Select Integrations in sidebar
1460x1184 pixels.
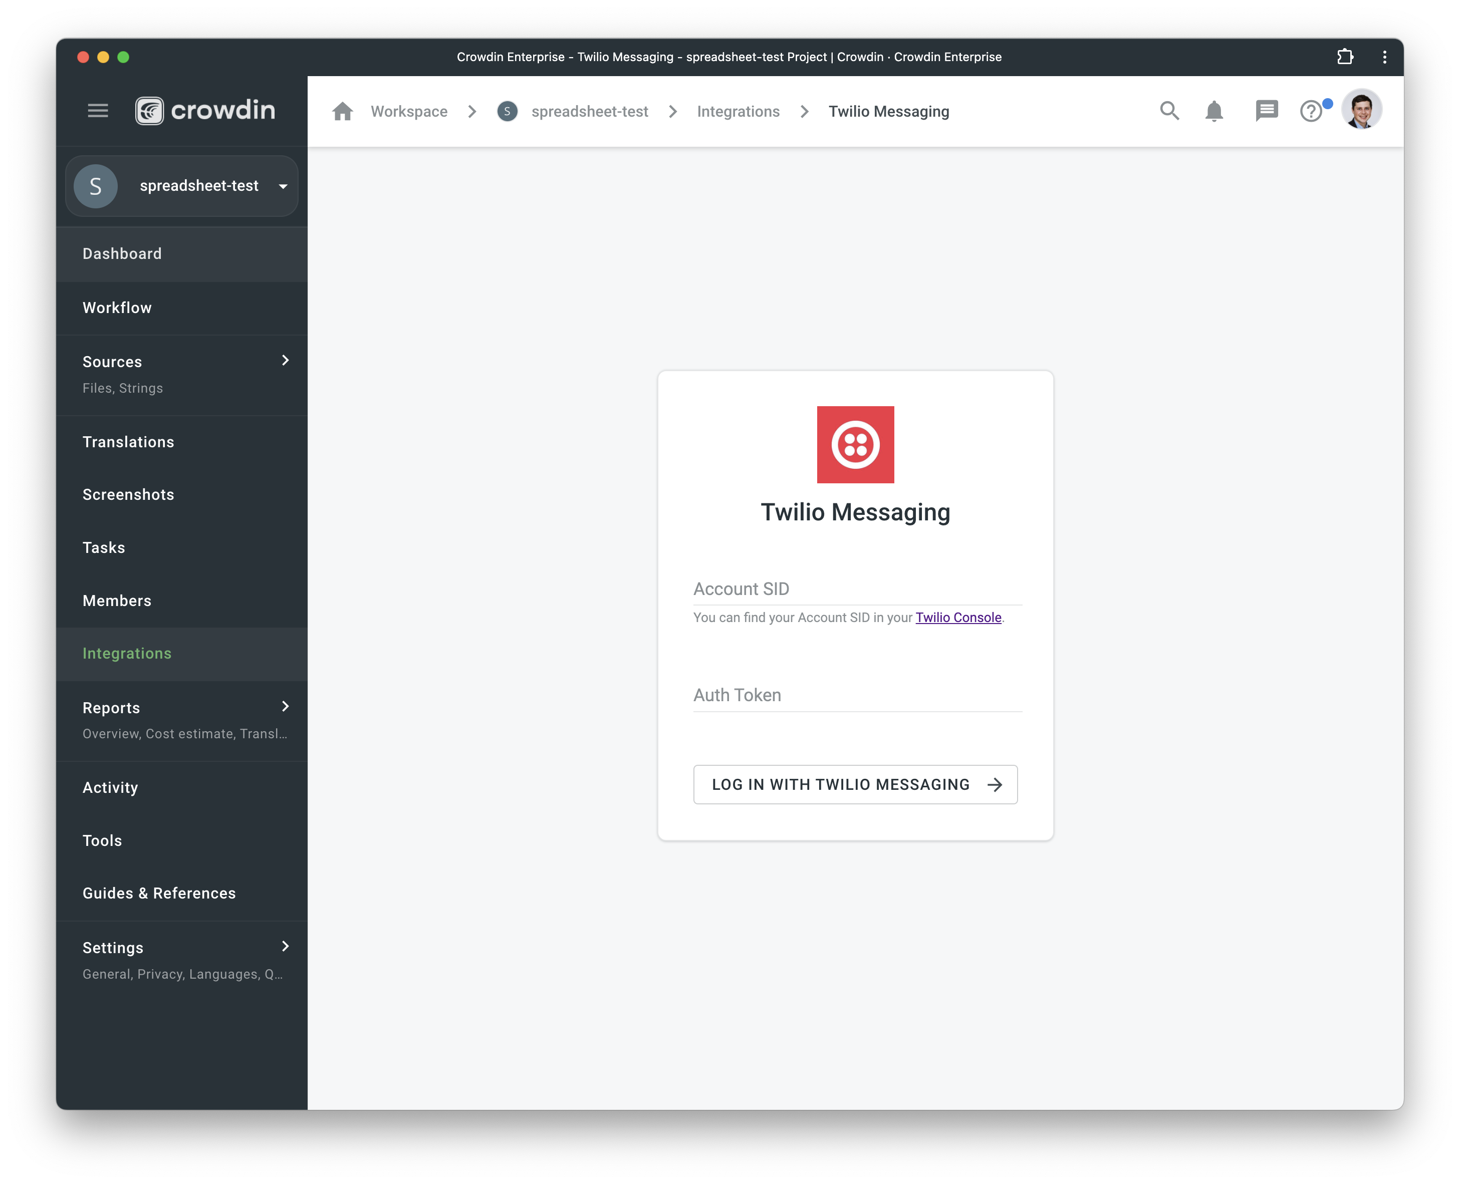coord(181,654)
